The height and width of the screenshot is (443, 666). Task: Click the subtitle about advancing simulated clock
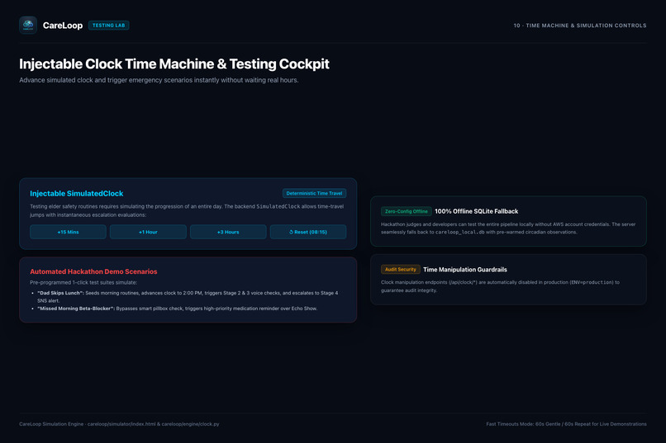point(159,80)
